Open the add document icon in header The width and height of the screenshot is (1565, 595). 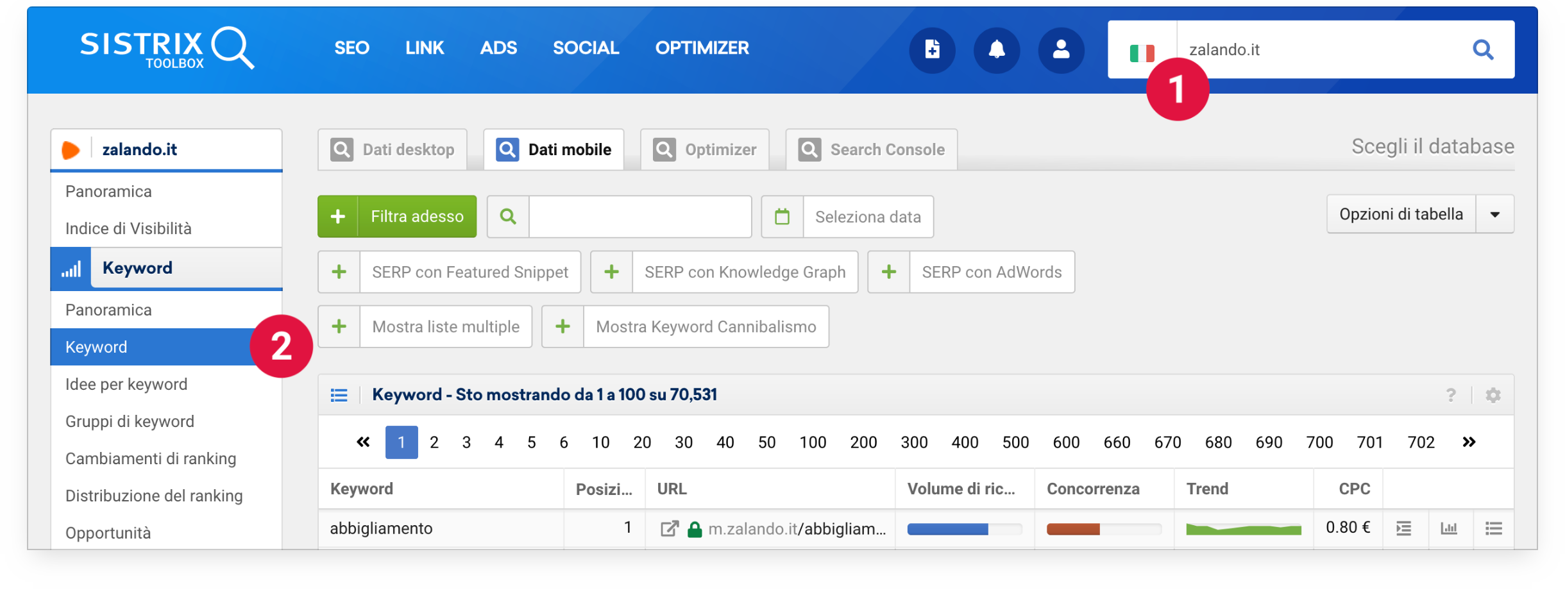tap(932, 49)
